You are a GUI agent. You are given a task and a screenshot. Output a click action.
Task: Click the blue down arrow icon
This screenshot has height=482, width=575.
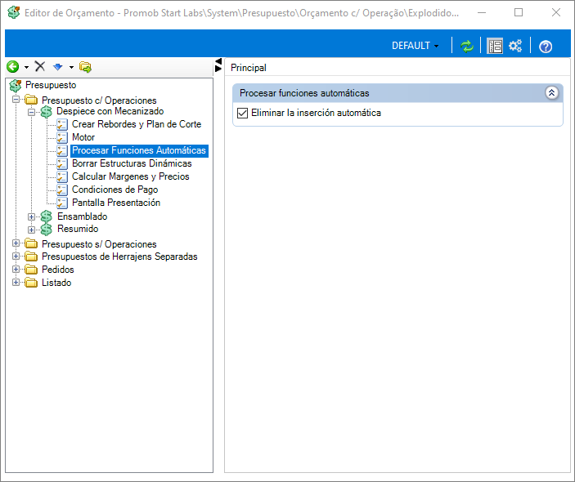(x=58, y=67)
